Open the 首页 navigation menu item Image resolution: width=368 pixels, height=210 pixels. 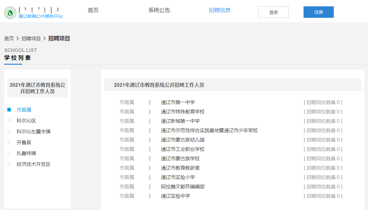point(93,10)
